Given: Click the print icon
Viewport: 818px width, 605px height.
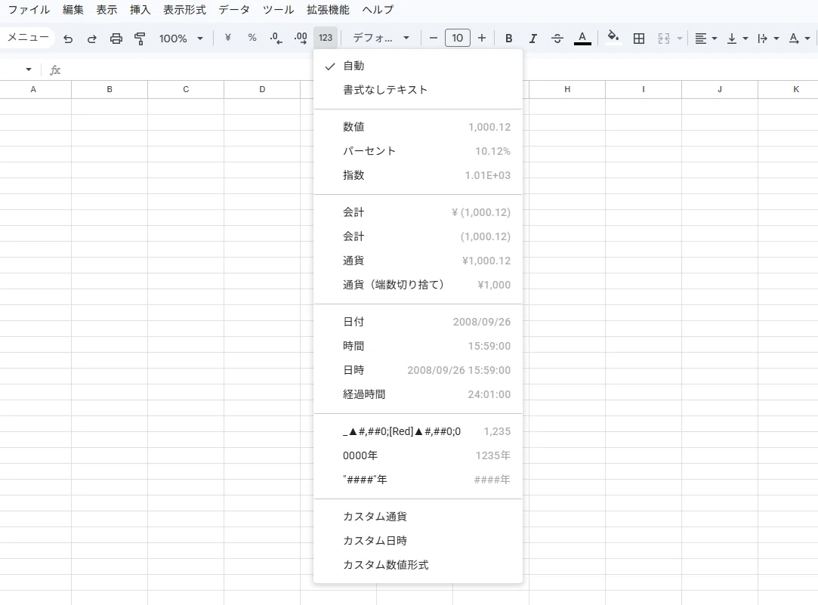Looking at the screenshot, I should click(116, 38).
